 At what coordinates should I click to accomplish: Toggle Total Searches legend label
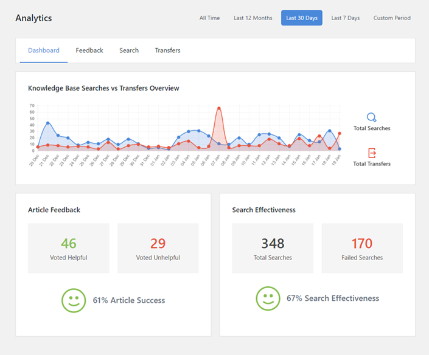click(372, 128)
